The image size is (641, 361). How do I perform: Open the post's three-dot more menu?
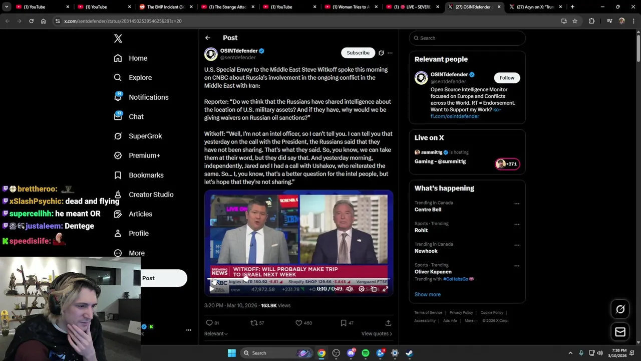[x=390, y=53]
